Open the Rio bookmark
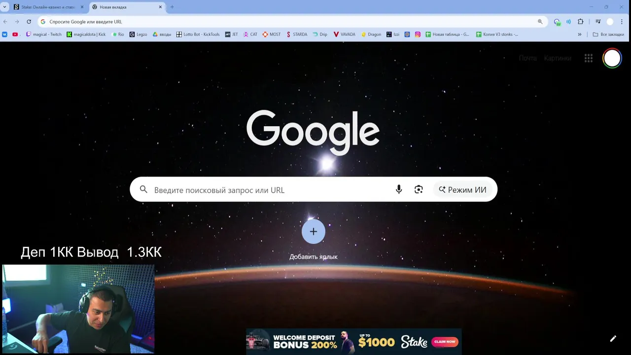The width and height of the screenshot is (631, 355). click(x=118, y=35)
